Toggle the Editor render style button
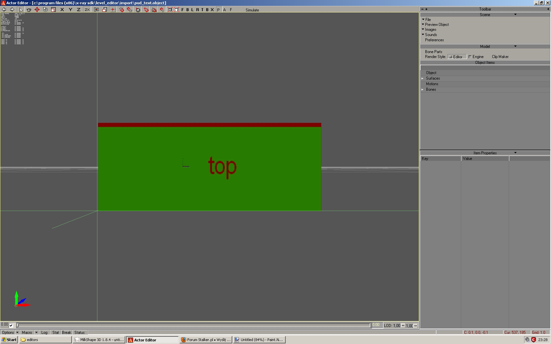The width and height of the screenshot is (551, 344). point(457,57)
